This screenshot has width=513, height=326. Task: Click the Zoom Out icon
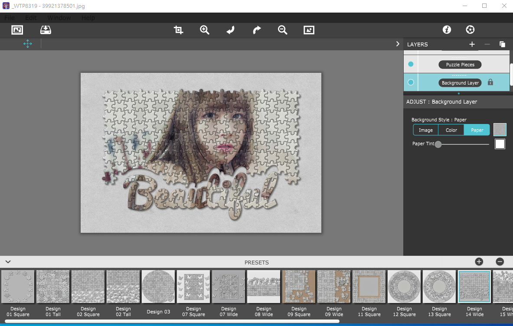pos(282,30)
